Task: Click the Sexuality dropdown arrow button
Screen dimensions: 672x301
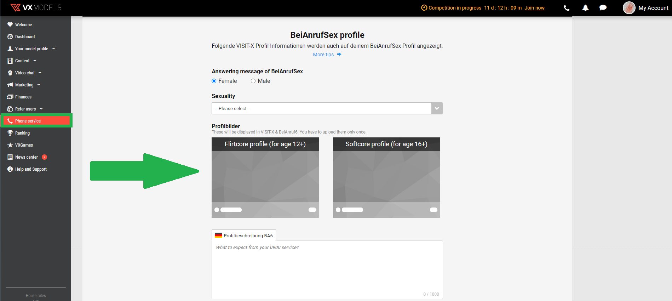Action: click(x=437, y=108)
